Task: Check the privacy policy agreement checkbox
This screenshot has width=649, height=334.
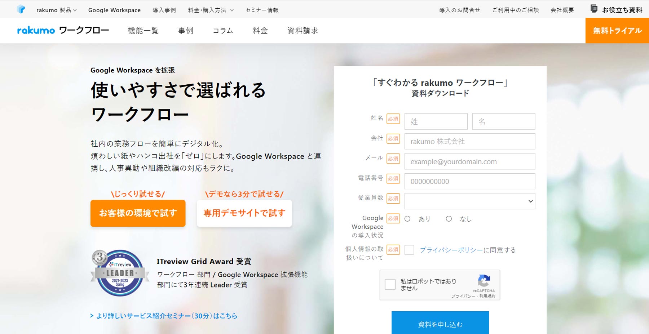Action: coord(409,250)
